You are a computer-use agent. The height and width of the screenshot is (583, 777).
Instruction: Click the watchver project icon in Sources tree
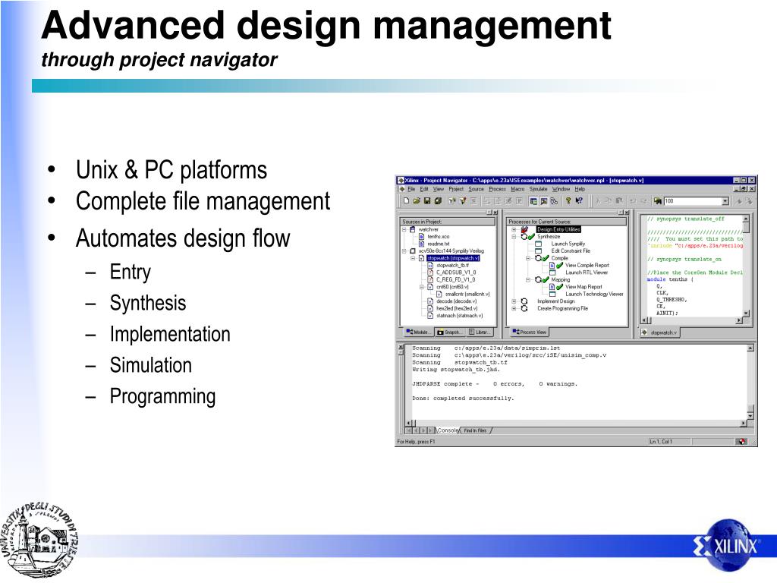click(412, 229)
